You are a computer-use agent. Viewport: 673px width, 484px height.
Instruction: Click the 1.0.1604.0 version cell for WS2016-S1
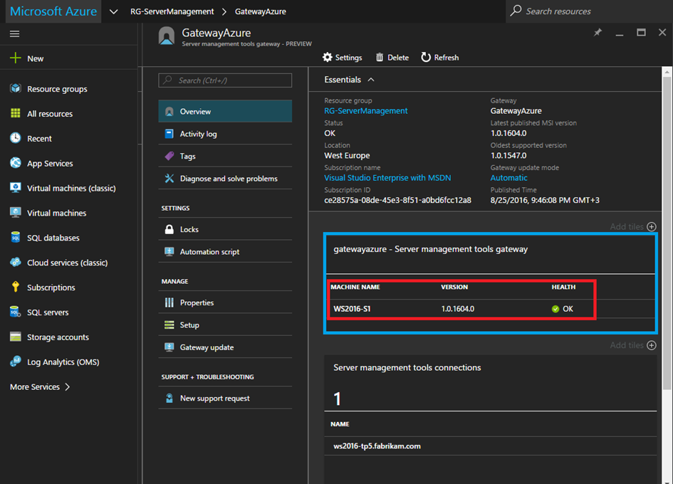coord(457,308)
